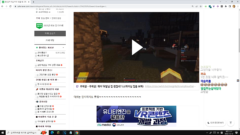
Task: Click the NAVER 대표카페 green badge
Action: tap(39, 26)
